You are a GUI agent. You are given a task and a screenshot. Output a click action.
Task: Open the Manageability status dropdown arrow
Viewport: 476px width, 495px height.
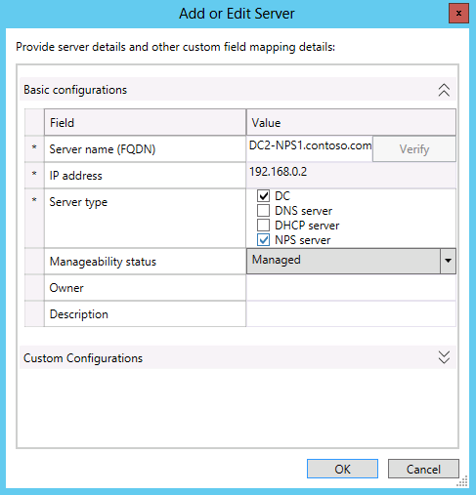[x=448, y=261]
